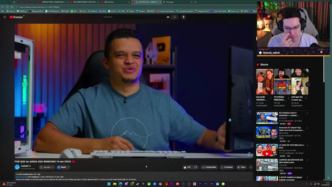This screenshot has height=187, width=332.
Task: Like the video with thumbs-up
Action: tap(187, 167)
